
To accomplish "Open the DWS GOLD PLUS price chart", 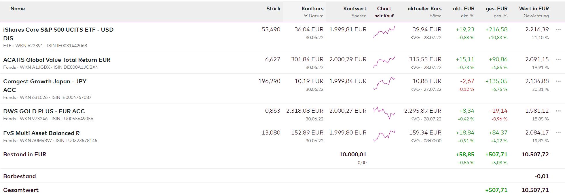I will (x=384, y=113).
